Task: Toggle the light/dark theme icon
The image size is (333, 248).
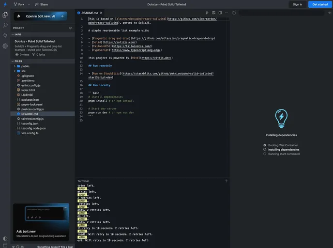Action: tap(5, 238)
